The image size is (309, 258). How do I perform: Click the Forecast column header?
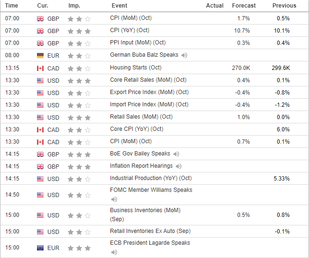(244, 6)
